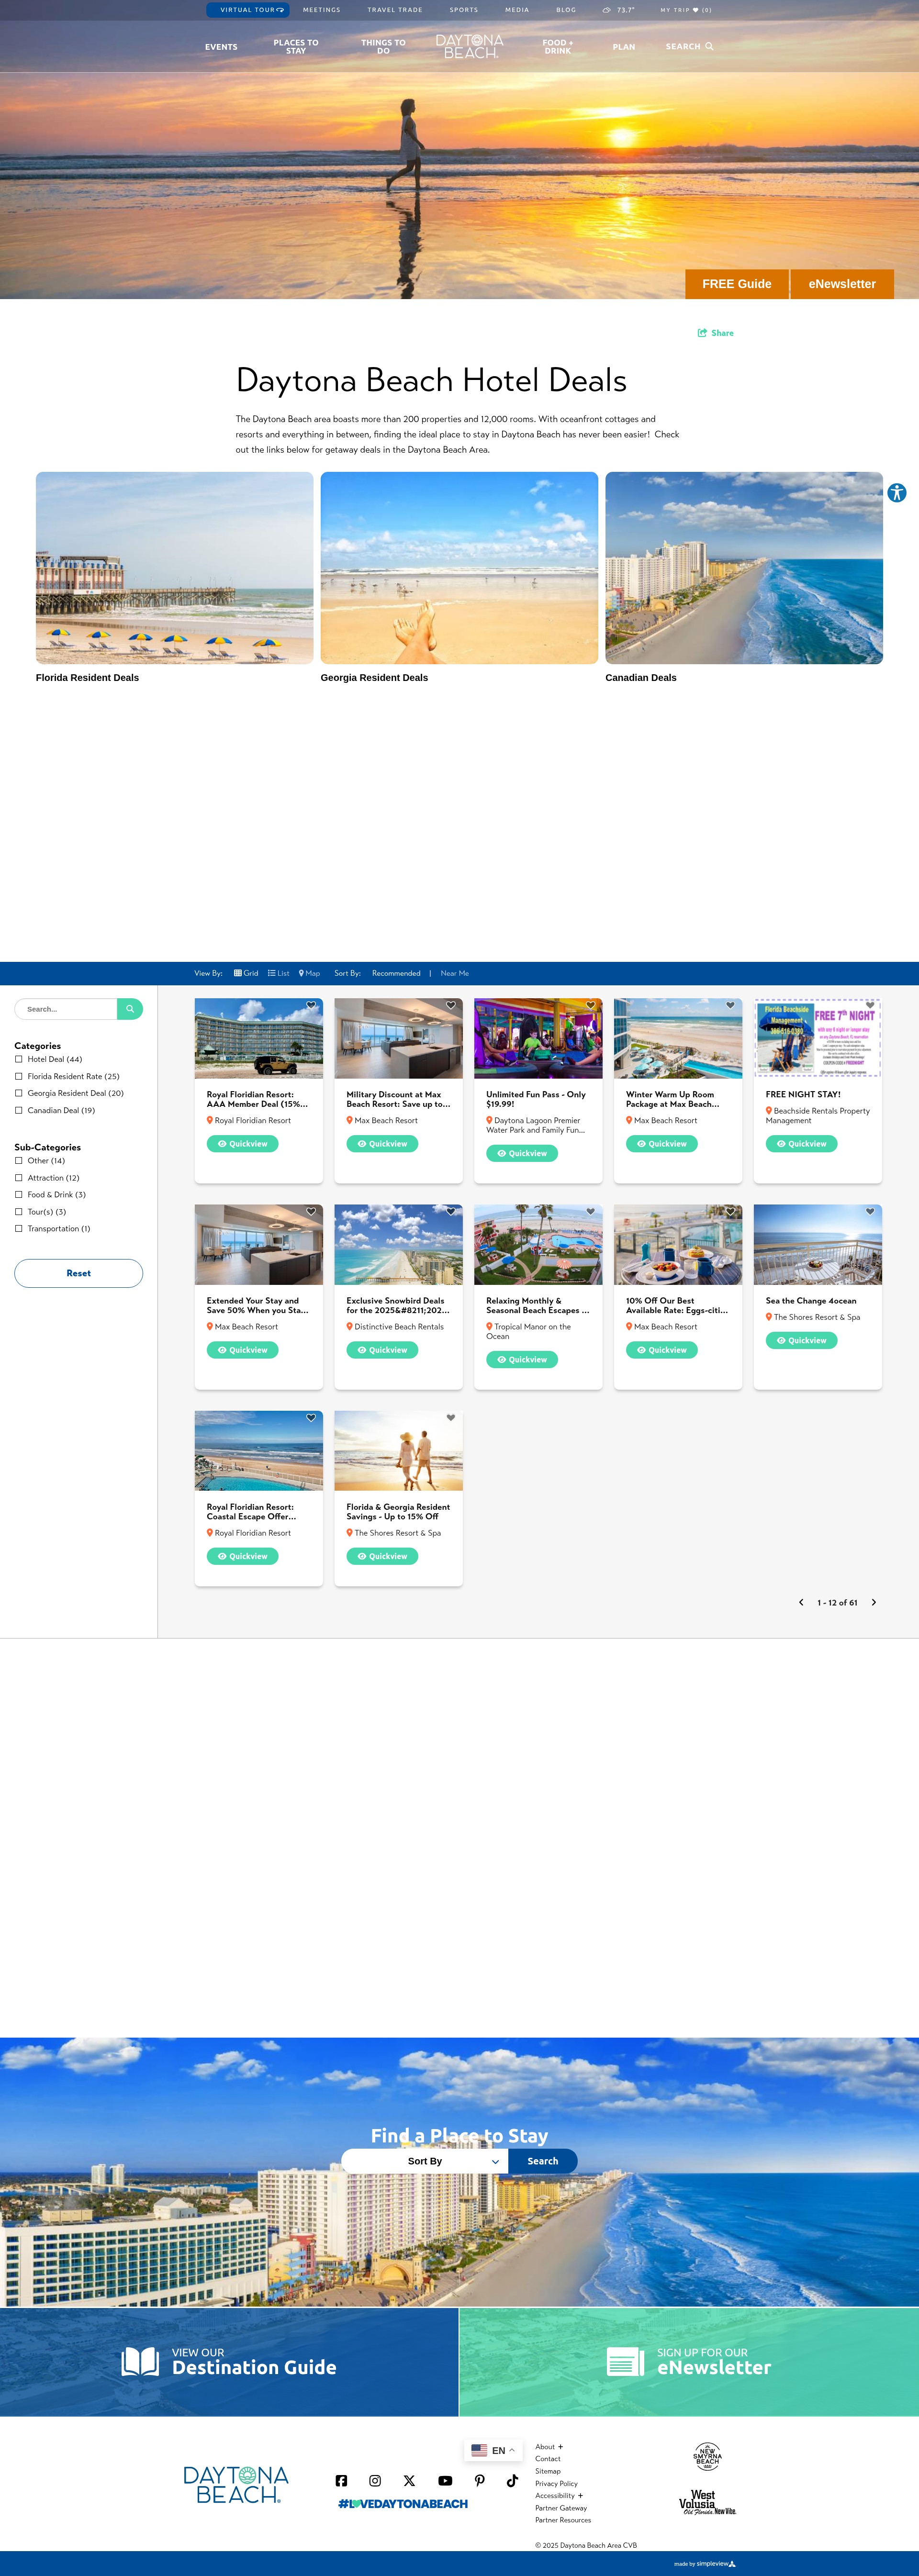Viewport: 919px width, 2576px height.
Task: Open the TikTok footer icon
Action: tap(512, 2480)
